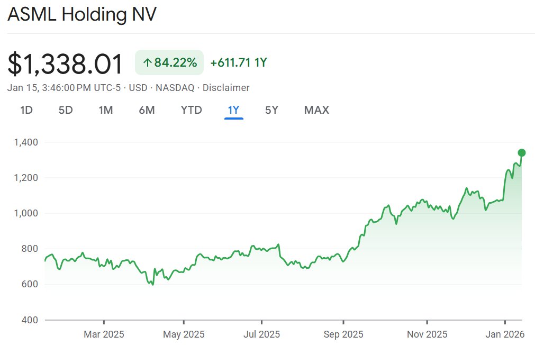Select the USD currency label

[139, 88]
